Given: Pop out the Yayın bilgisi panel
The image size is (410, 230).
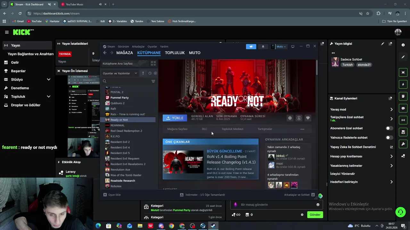Looking at the screenshot, I should click(390, 44).
